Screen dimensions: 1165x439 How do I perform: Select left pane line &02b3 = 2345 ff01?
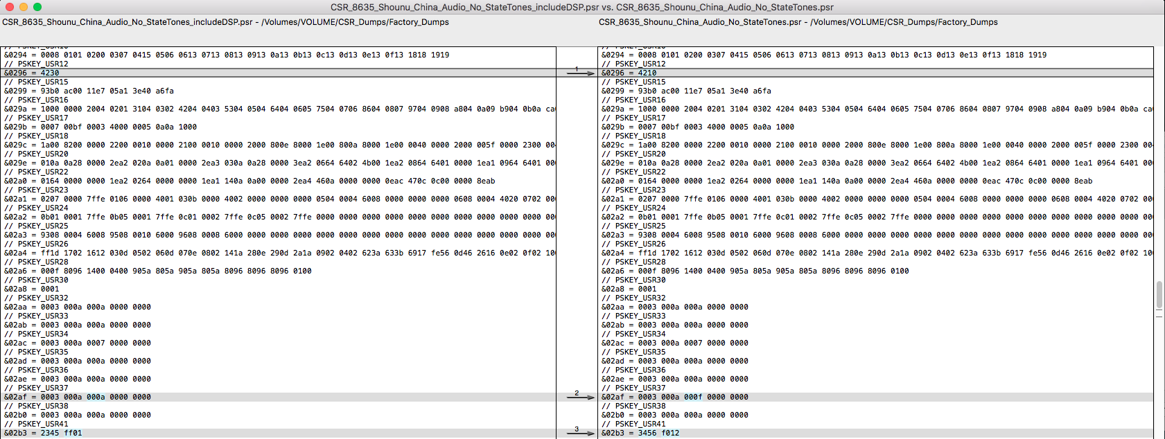point(43,433)
